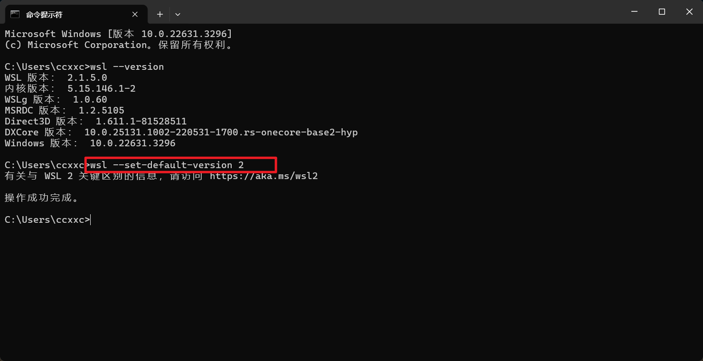Close the 命令提示符 tab
Screen dimensions: 703x361
click(135, 15)
